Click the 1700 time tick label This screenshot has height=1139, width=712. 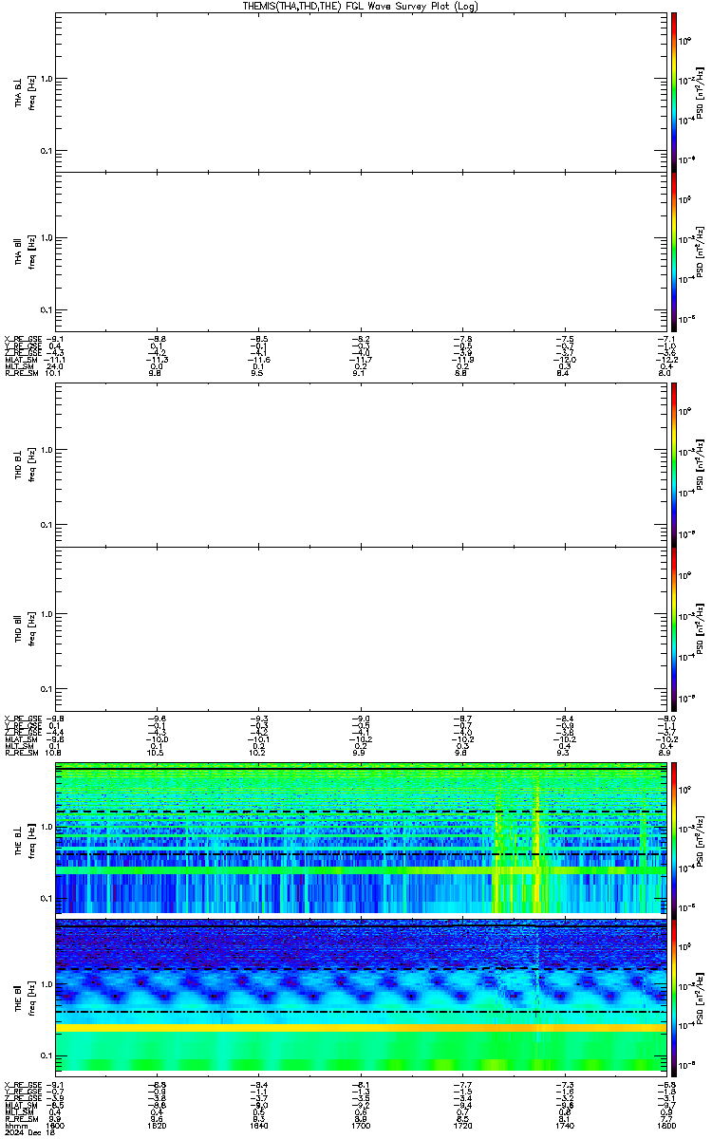click(361, 1126)
